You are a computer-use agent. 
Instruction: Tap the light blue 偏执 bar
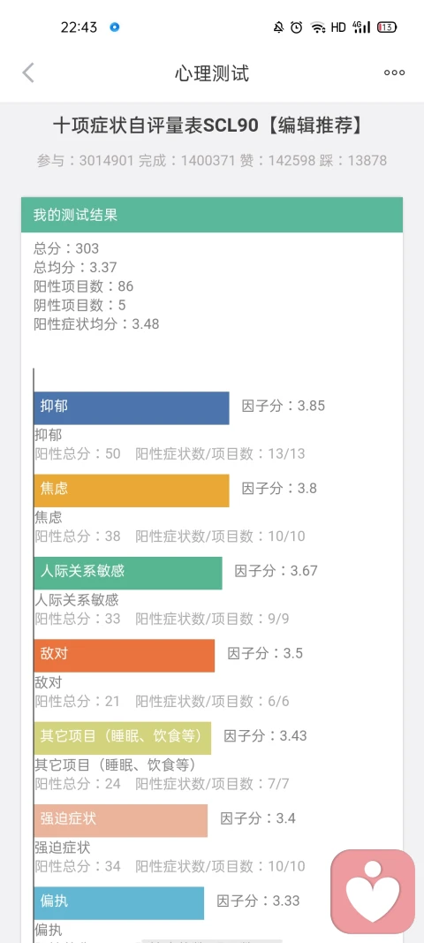click(118, 902)
